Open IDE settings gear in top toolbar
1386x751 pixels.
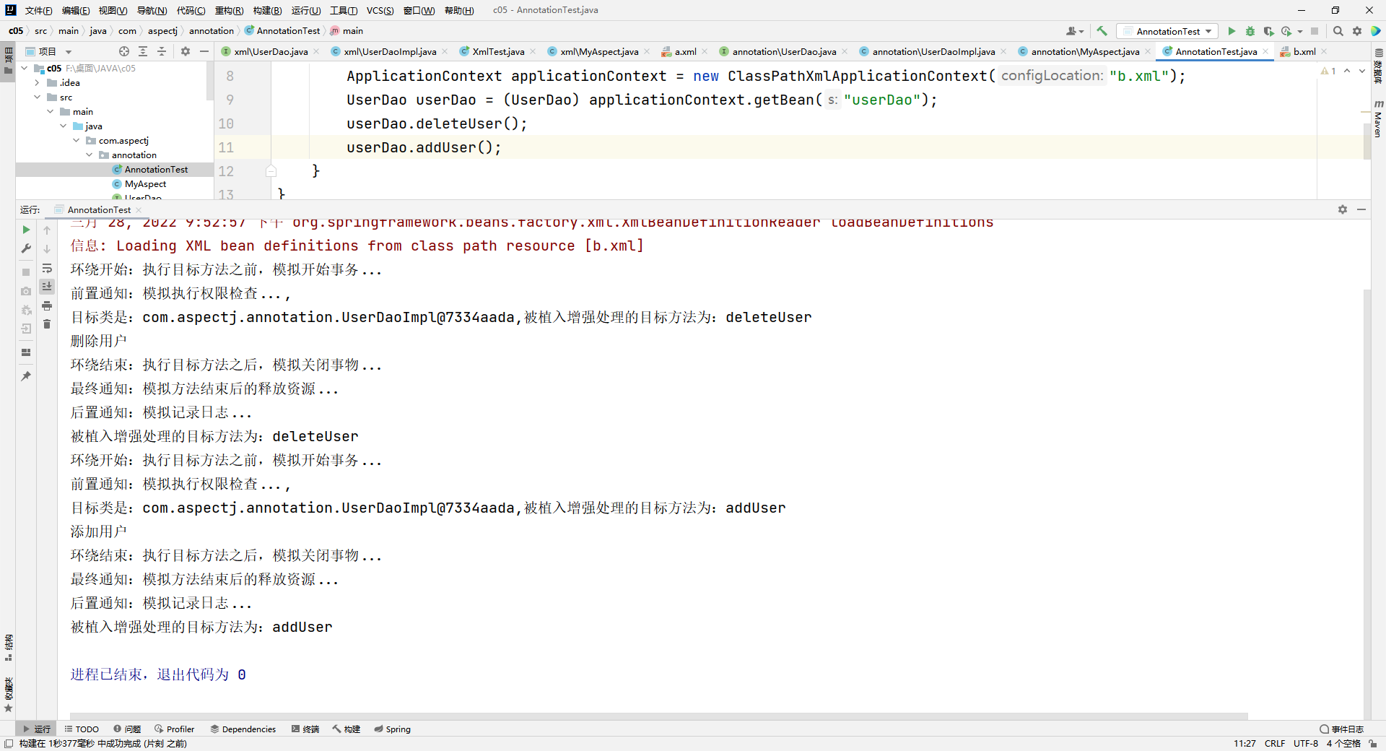click(1357, 31)
